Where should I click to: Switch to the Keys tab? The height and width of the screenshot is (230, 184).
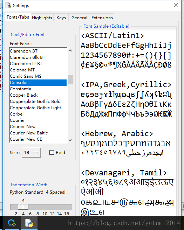coord(61,18)
